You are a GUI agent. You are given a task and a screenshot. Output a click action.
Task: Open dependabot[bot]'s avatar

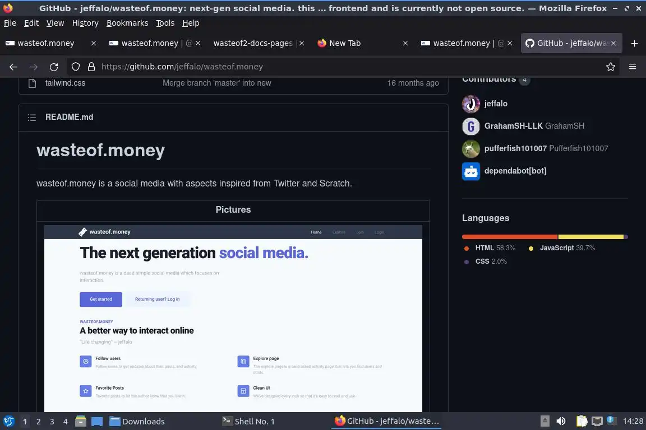pos(471,171)
